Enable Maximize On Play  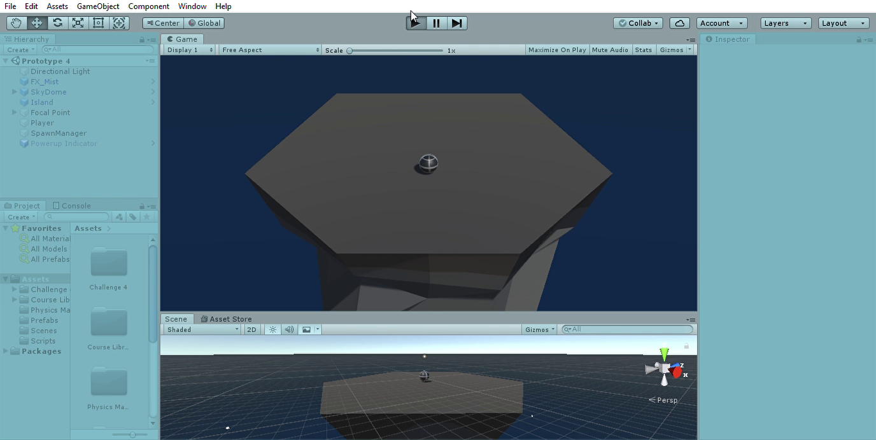pyautogui.click(x=556, y=50)
